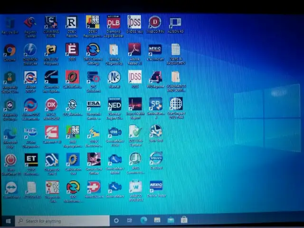Open the IDSS Web Updater icon
304x228 pixels.
pos(135,132)
